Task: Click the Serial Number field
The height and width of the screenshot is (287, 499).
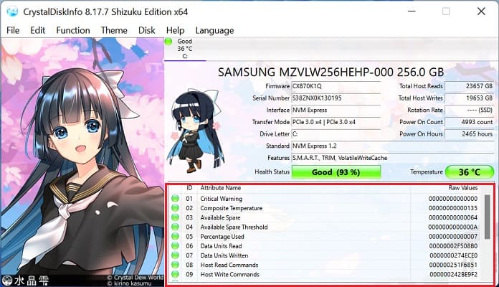Action: coord(336,98)
